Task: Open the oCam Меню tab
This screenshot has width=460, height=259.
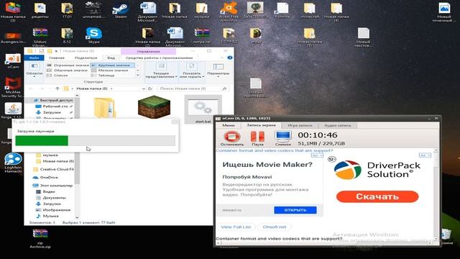Action: coord(229,125)
